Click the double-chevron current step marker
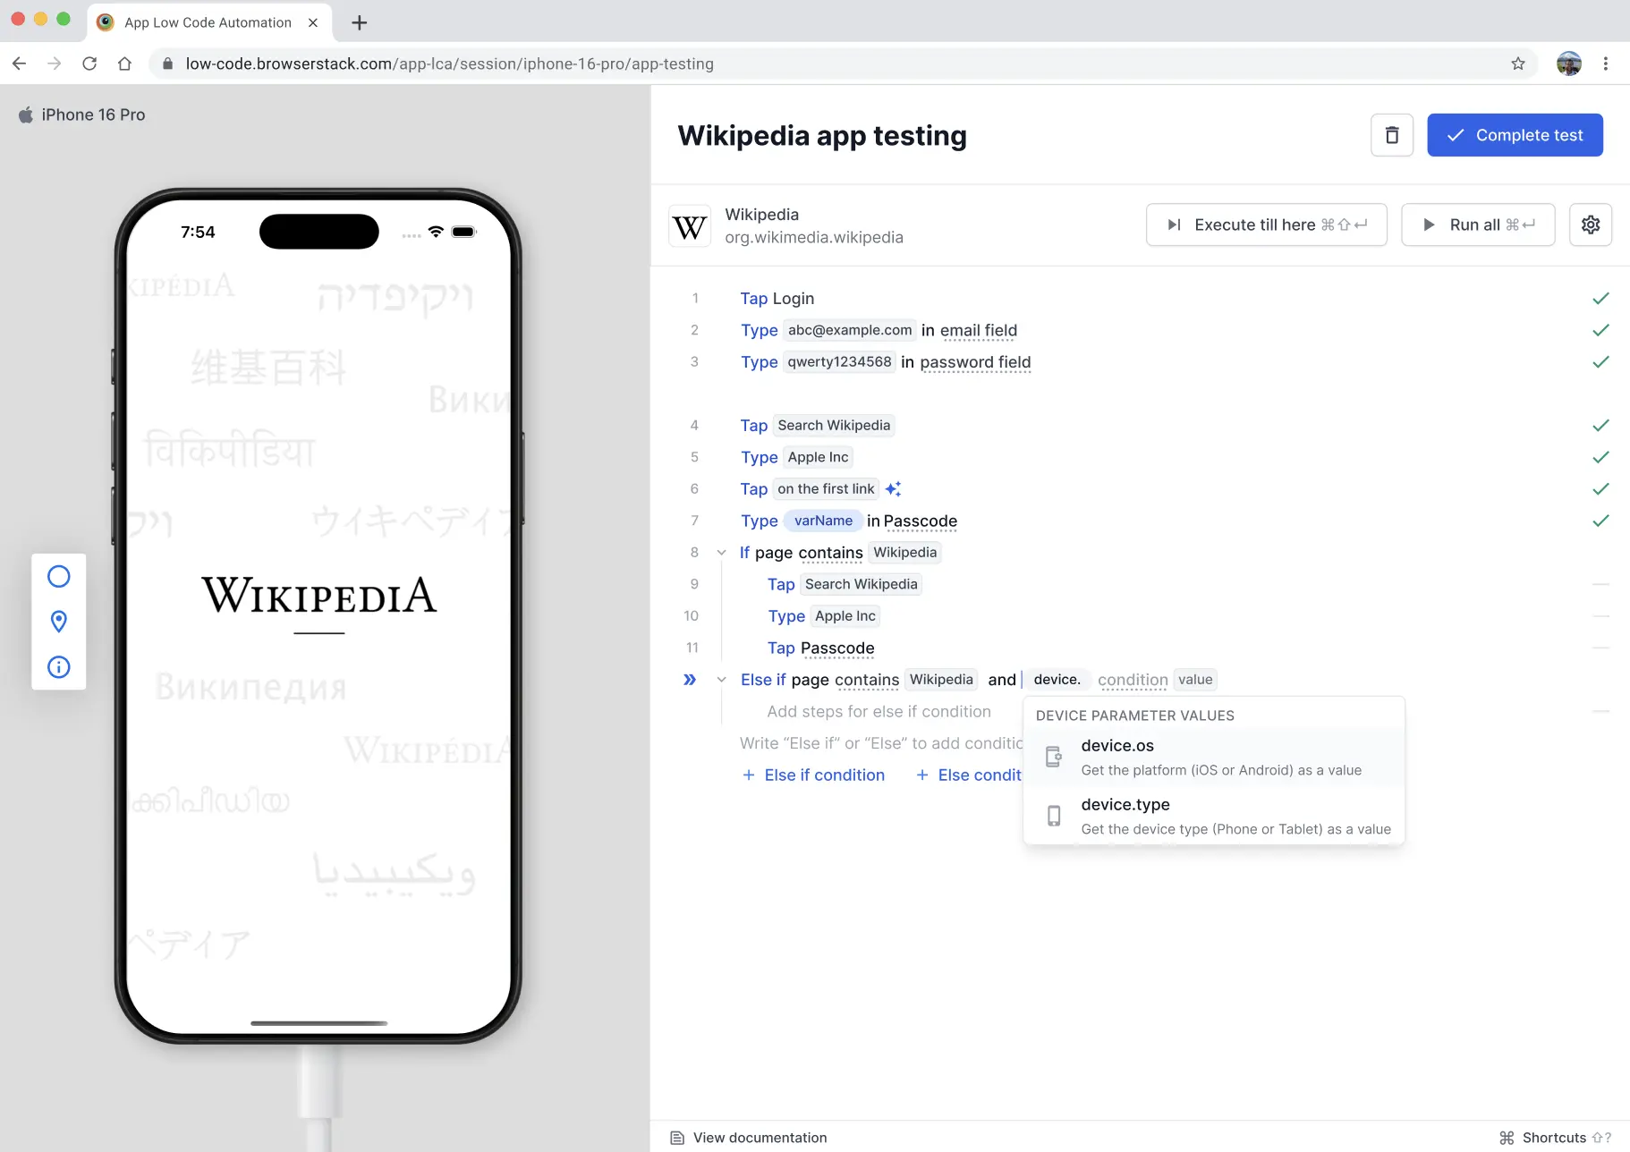Screen dimensions: 1630x1152 pos(690,680)
